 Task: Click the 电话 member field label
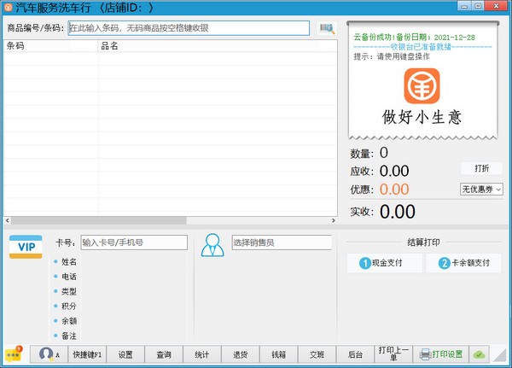pos(69,277)
